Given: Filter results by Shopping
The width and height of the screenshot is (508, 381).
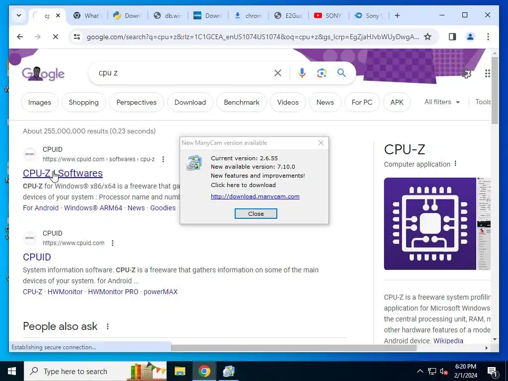Looking at the screenshot, I should point(83,102).
